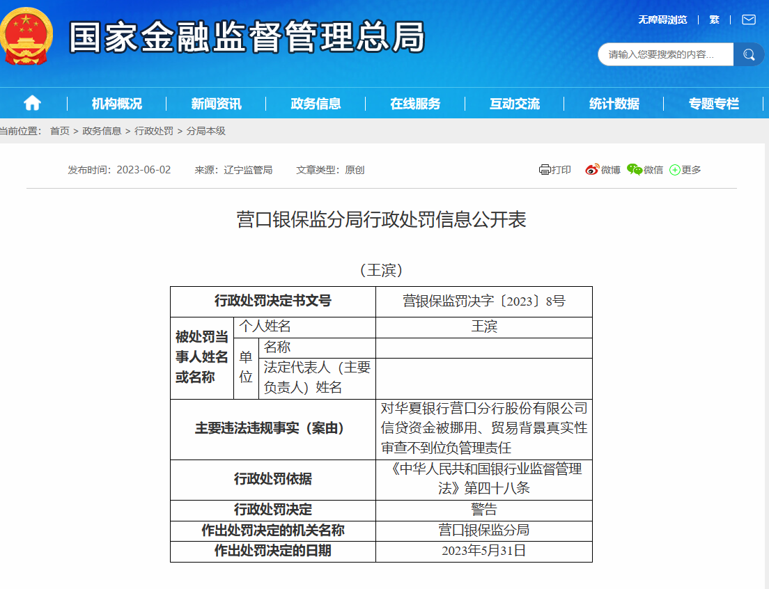Switch to traditional Chinese with 繁
This screenshot has width=769, height=589.
click(x=714, y=19)
